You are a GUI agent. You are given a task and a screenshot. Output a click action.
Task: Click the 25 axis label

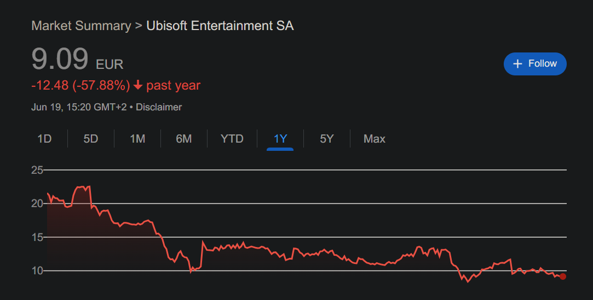pos(37,170)
